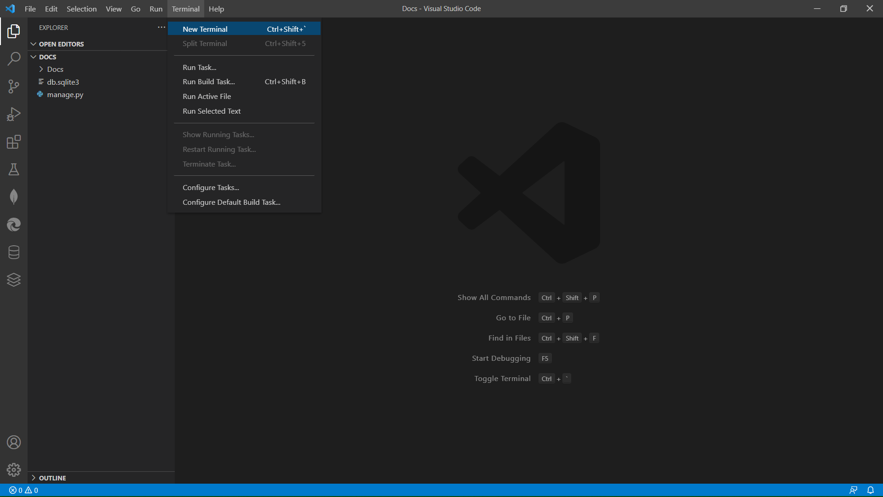Open Explorer more actions ellipsis

tap(161, 28)
